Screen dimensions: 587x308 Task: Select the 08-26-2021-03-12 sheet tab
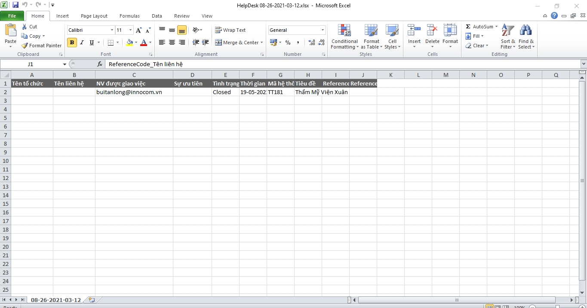(55, 300)
